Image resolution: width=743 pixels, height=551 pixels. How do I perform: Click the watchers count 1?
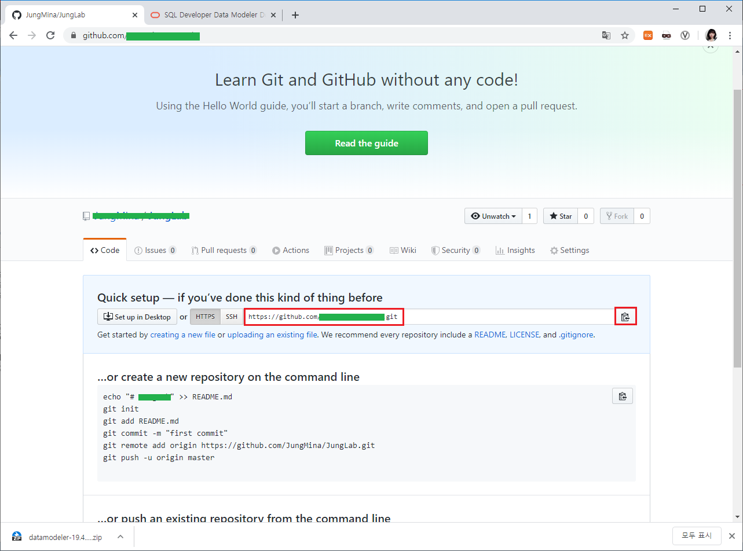tap(529, 216)
